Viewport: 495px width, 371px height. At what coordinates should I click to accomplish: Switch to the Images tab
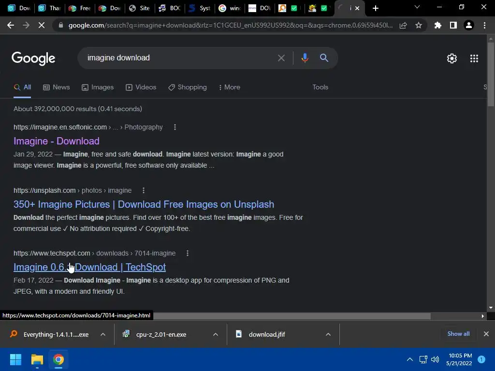click(98, 87)
